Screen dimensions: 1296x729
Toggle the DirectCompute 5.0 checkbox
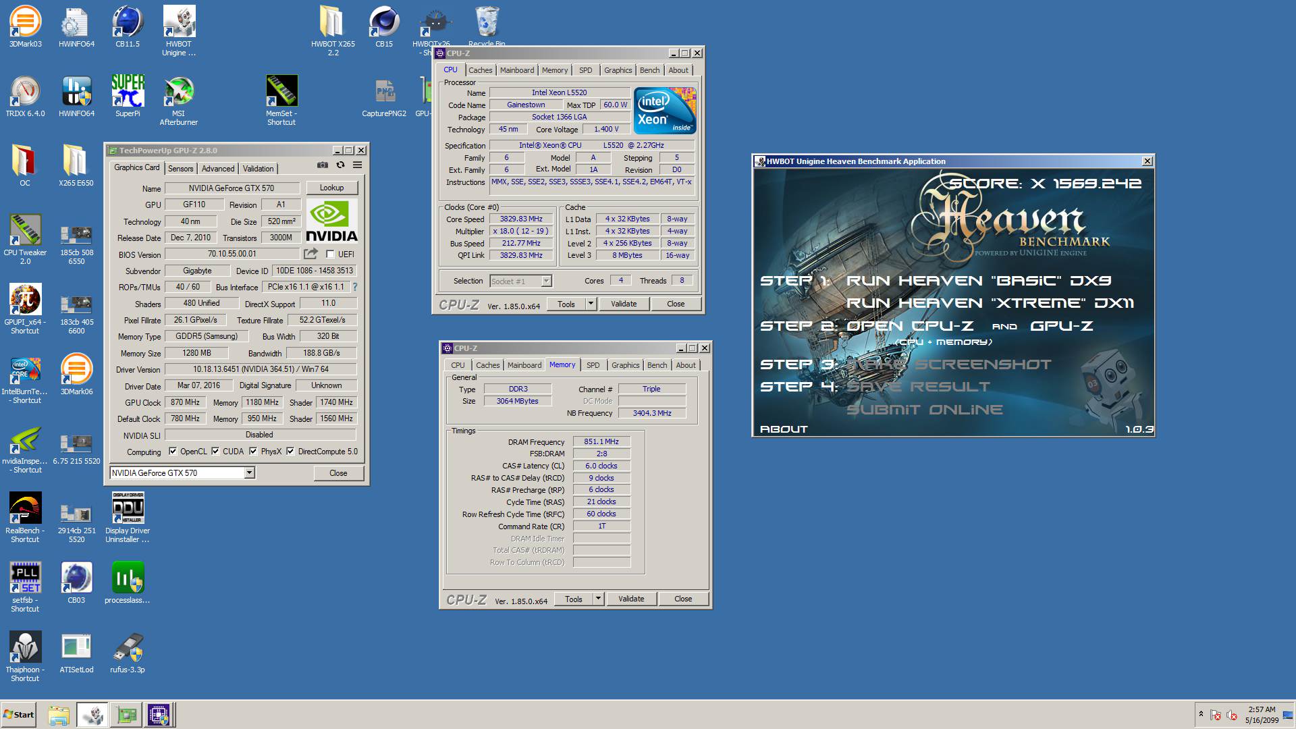click(x=290, y=452)
